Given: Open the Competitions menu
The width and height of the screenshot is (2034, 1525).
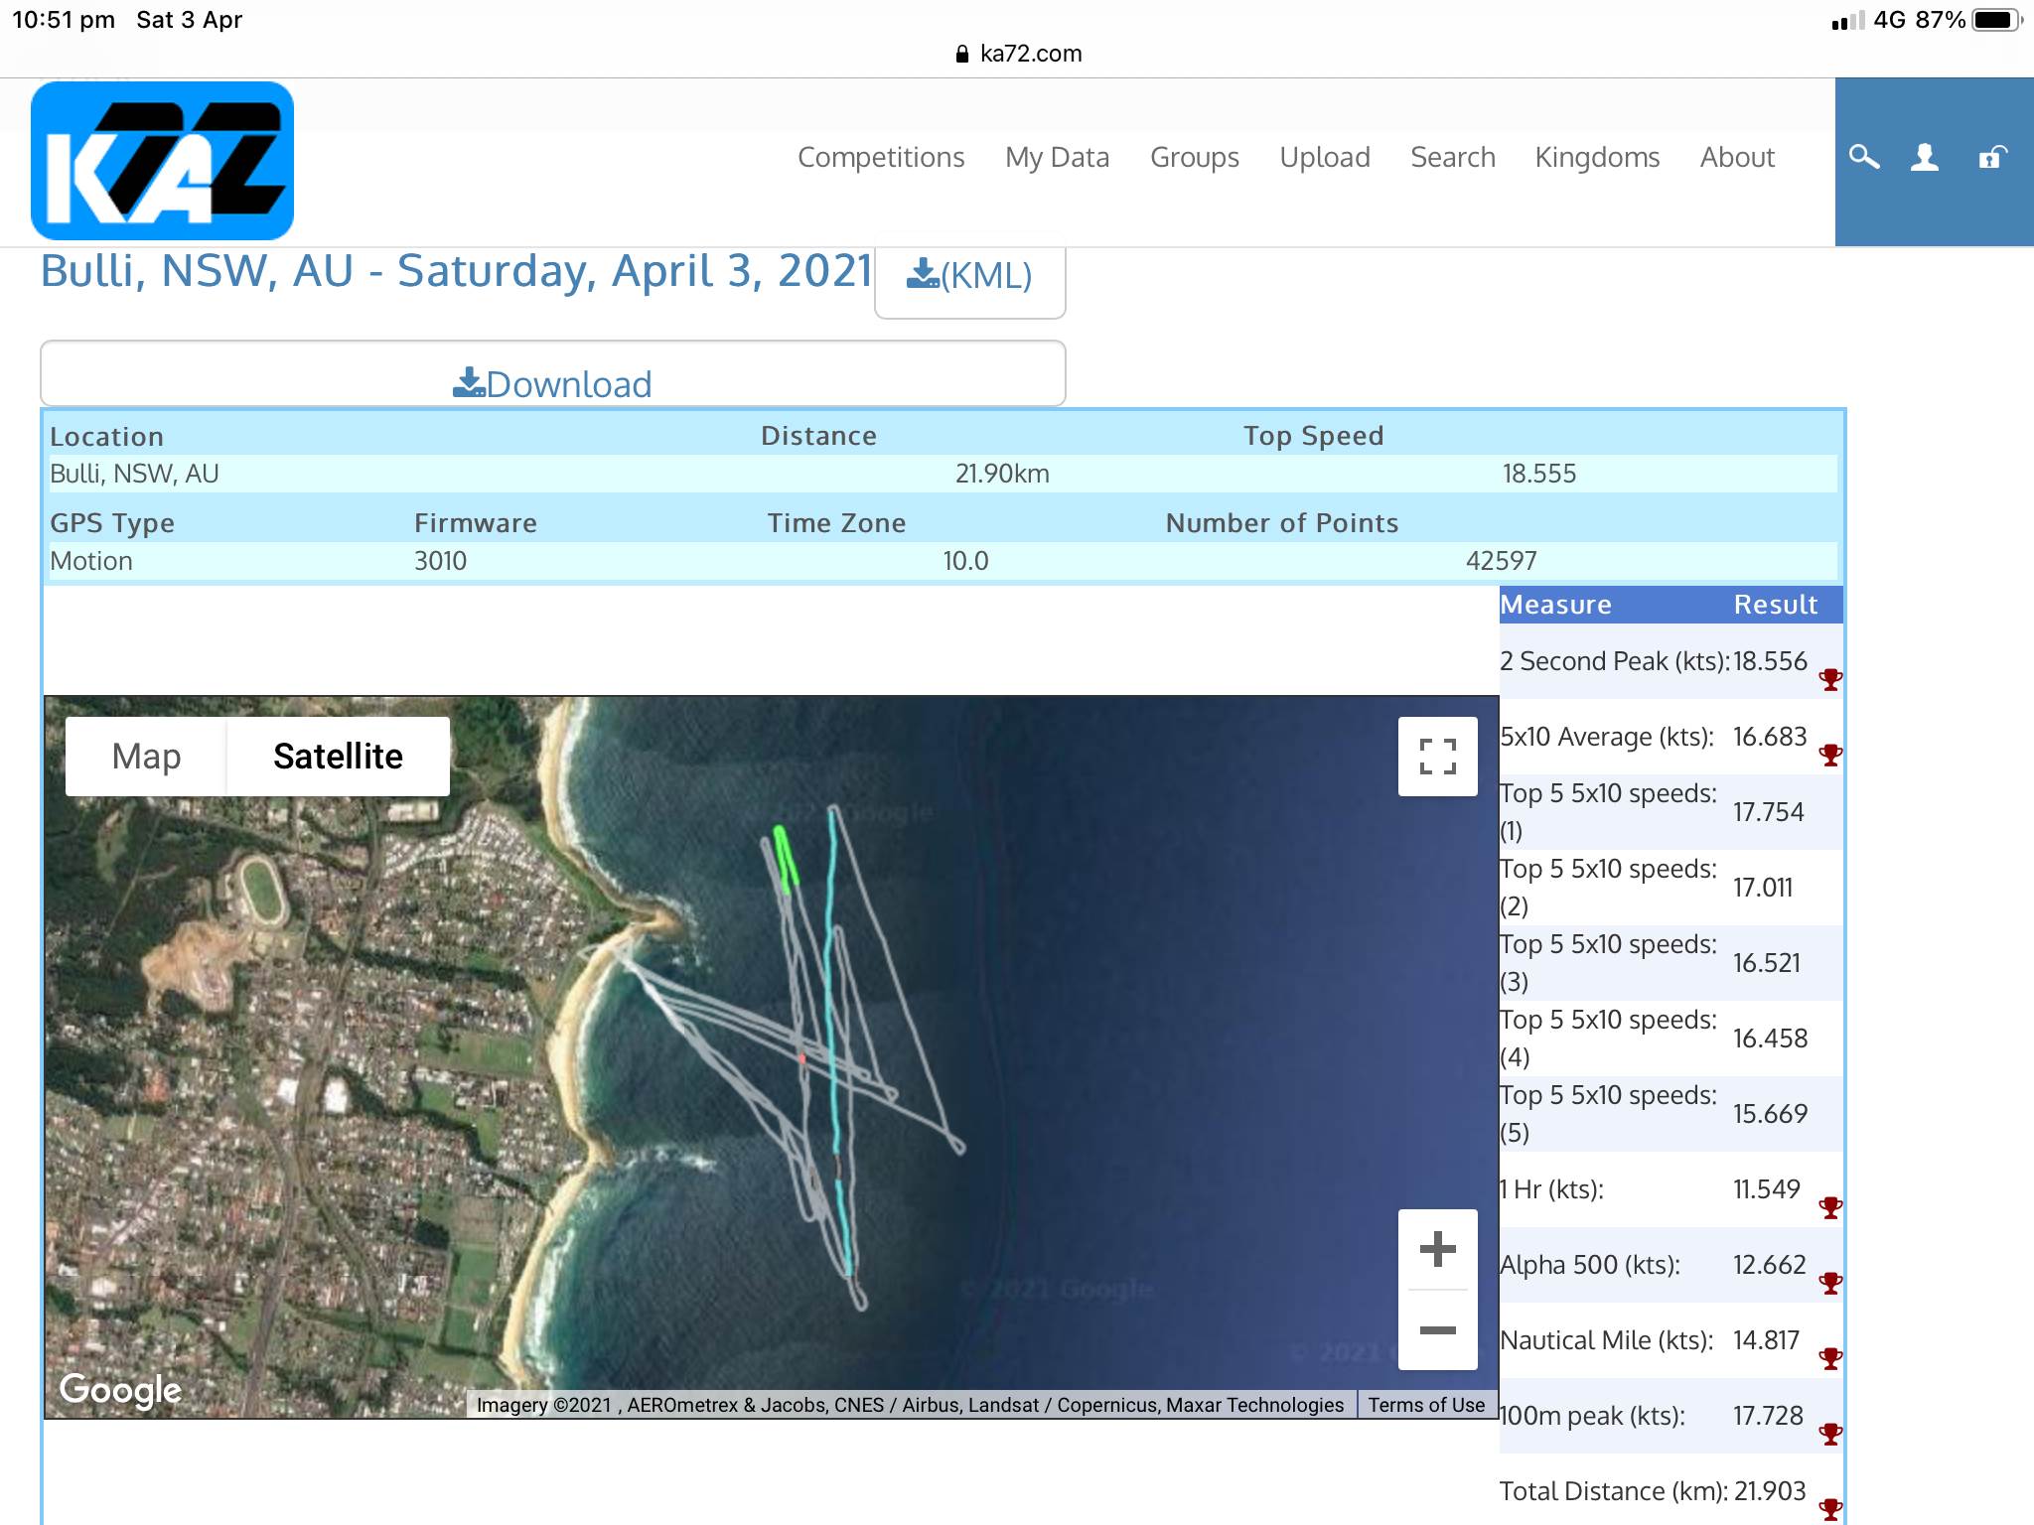Looking at the screenshot, I should coord(881,157).
